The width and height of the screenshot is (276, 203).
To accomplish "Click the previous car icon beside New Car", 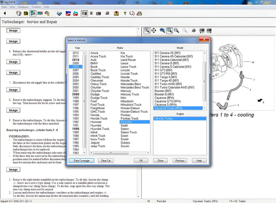I will point(75,13).
